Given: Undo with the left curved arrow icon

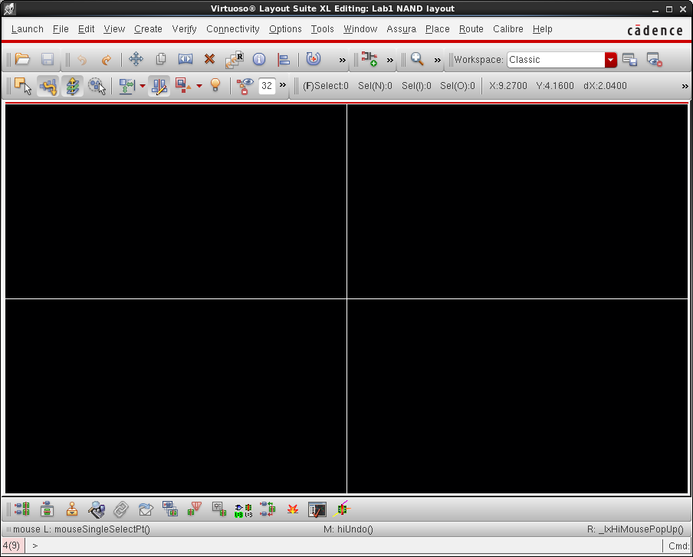Looking at the screenshot, I should [82, 60].
